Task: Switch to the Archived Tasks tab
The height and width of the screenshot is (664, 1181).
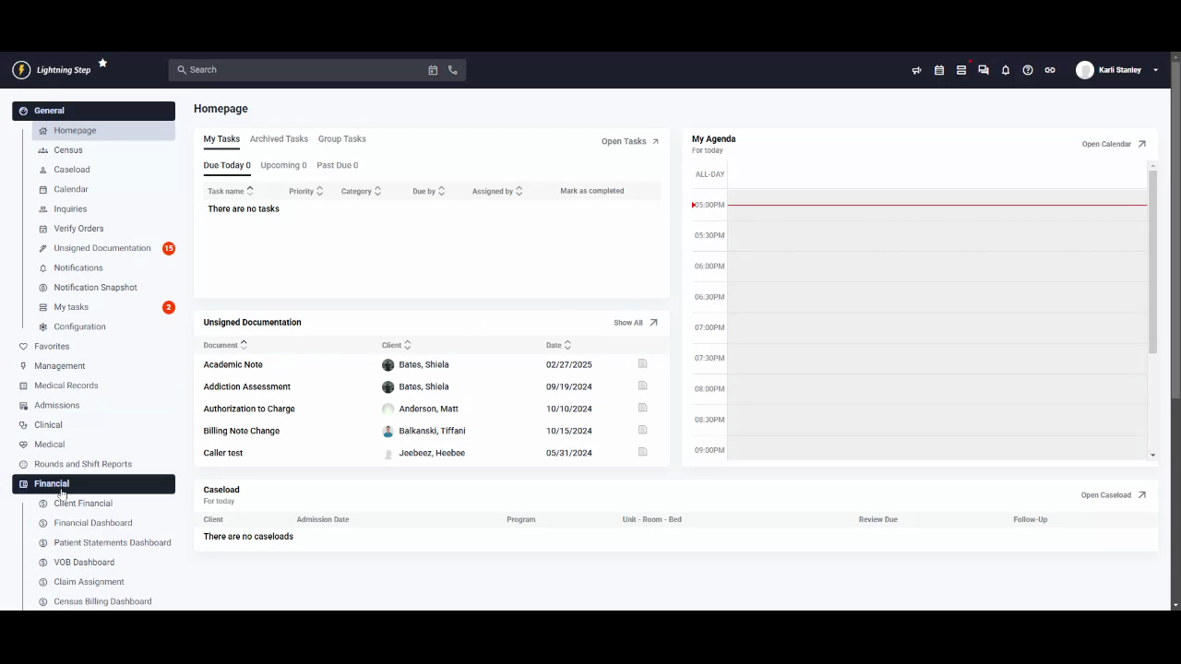Action: [x=279, y=139]
